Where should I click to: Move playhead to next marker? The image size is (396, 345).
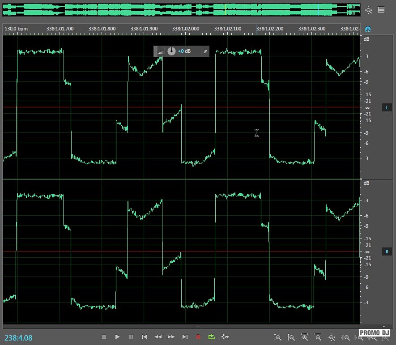point(185,337)
